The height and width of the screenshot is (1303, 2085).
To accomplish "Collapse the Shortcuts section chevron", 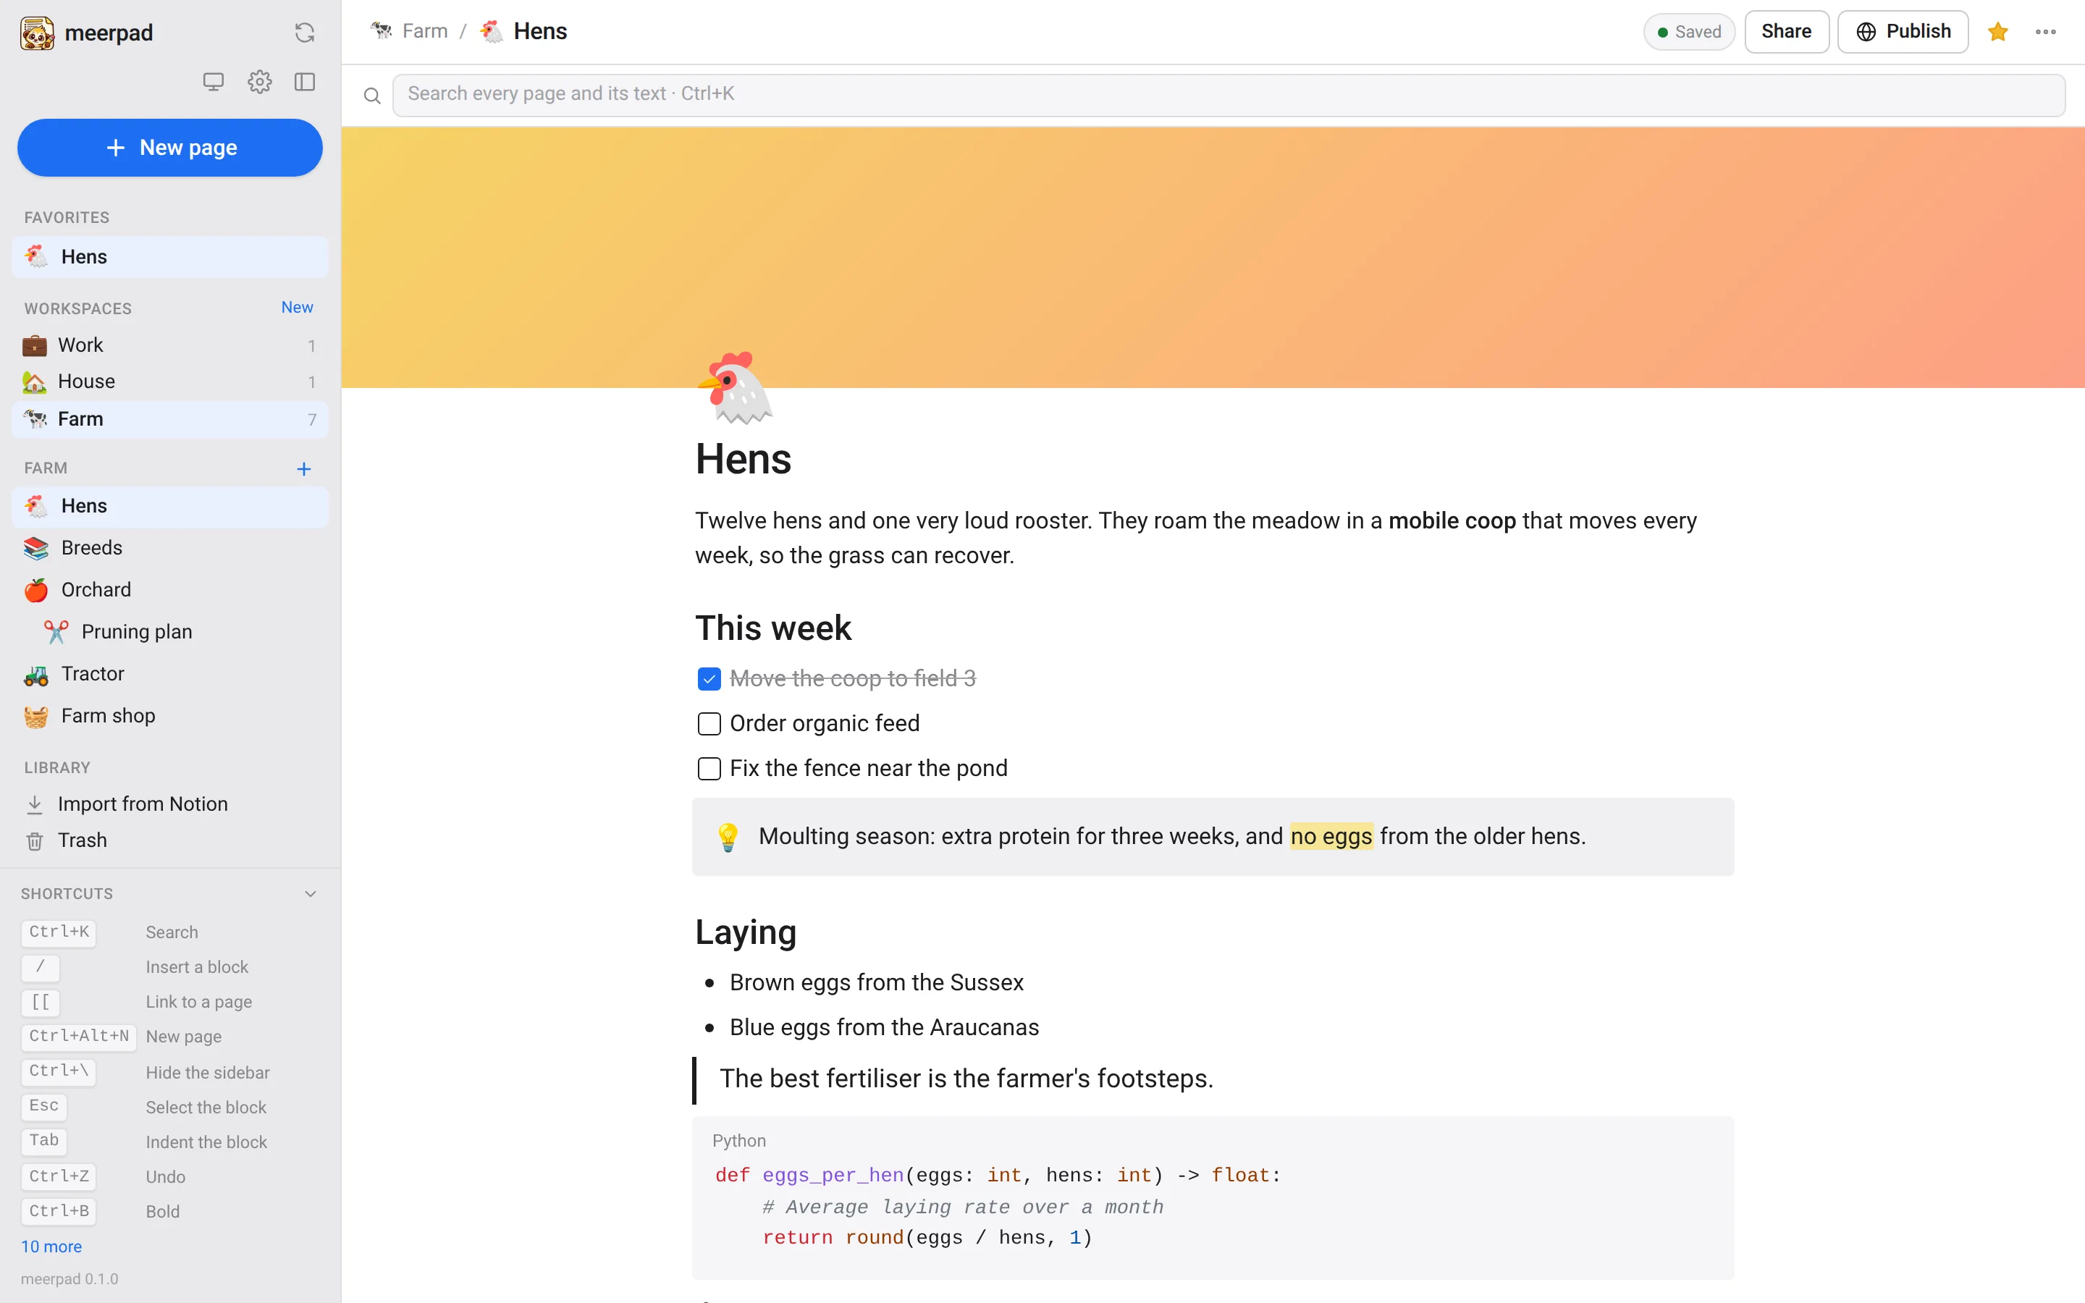I will [310, 894].
